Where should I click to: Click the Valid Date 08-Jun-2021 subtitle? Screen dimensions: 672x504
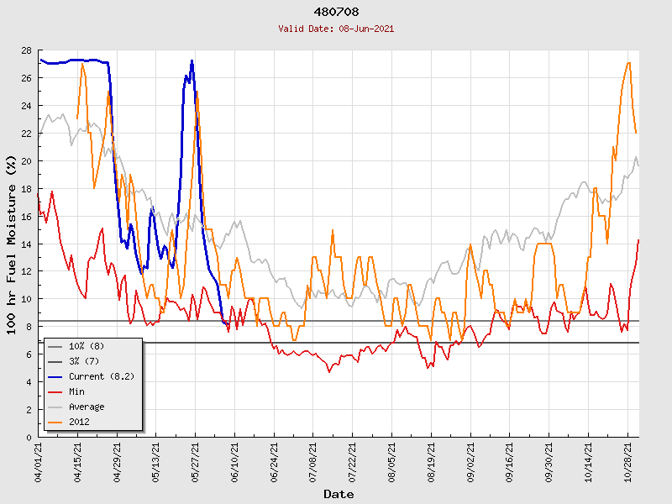tap(336, 29)
